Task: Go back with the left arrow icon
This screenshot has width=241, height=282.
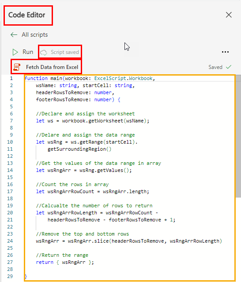Action: 14,34
